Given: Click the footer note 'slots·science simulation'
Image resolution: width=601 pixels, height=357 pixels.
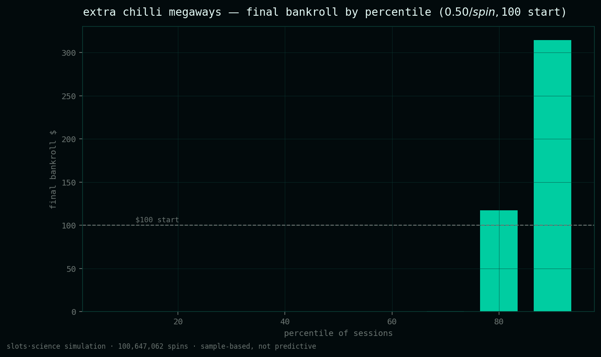Looking at the screenshot, I should pos(56,346).
